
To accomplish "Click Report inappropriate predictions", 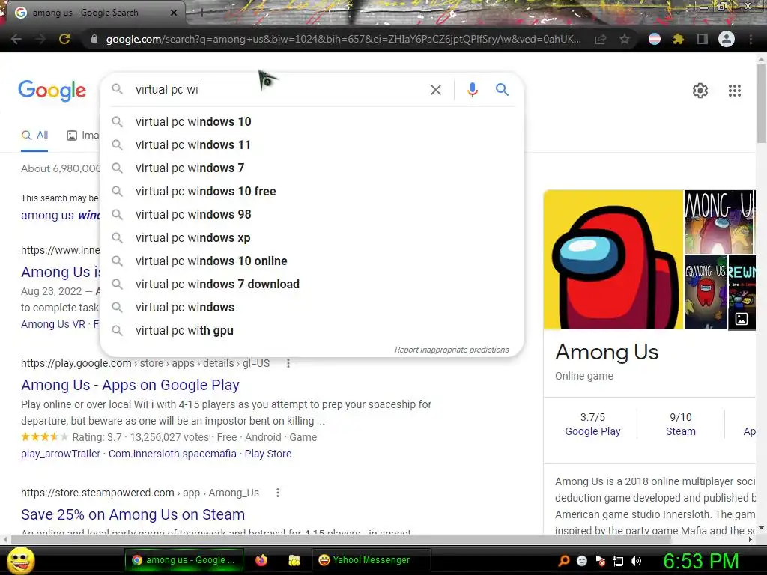I will click(452, 350).
